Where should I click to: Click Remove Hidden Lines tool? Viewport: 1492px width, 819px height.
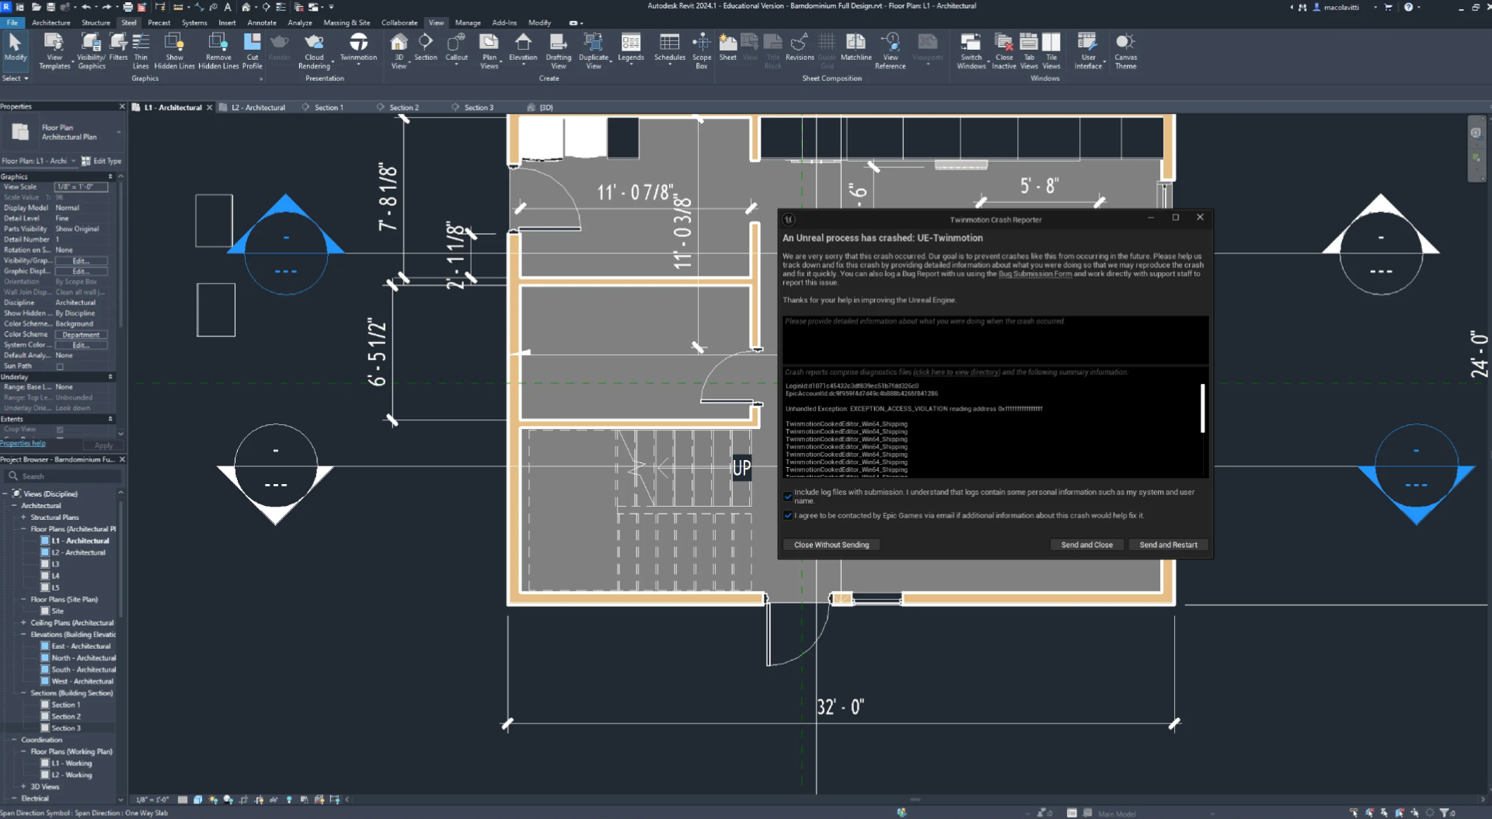[x=218, y=51]
